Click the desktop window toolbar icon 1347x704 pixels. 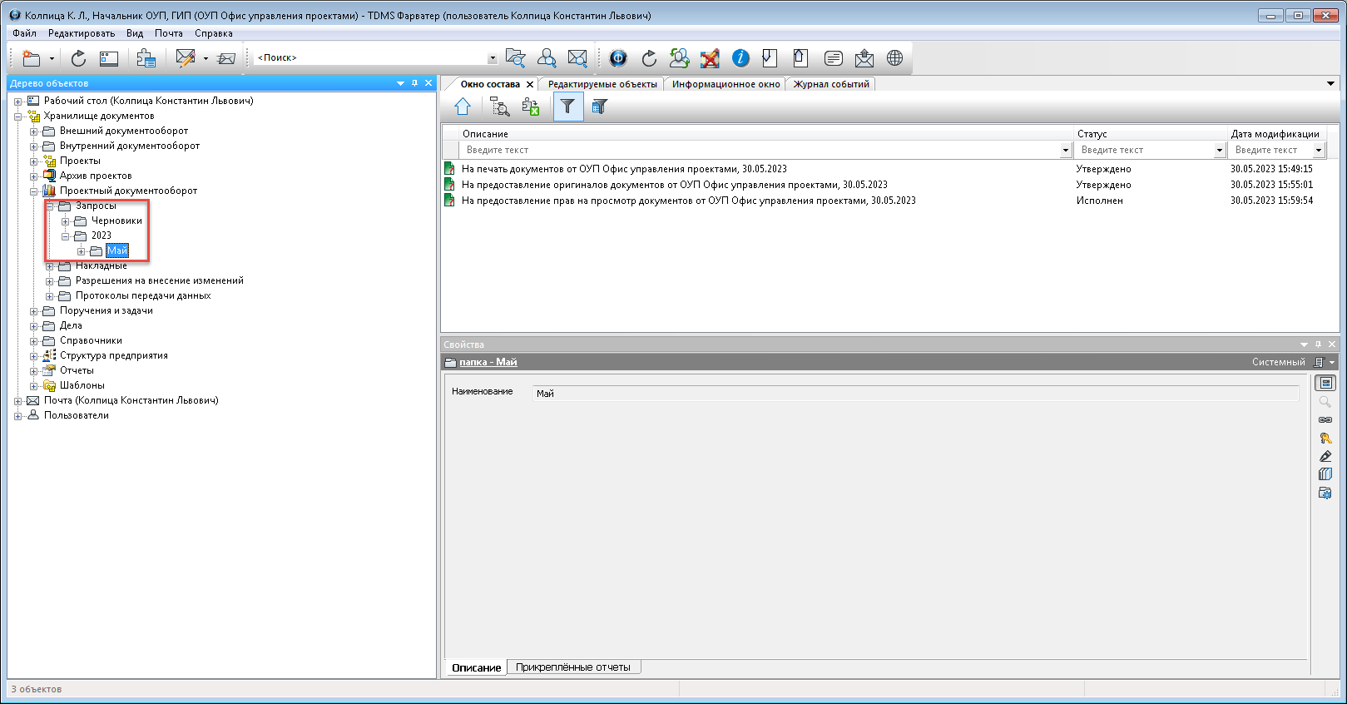[x=109, y=58]
